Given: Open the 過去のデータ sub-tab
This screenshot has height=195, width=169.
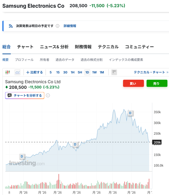Looking at the screenshot, I should tap(65, 60).
